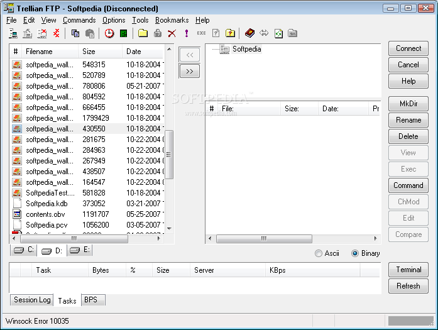Click the Softpedia site icon in tree
The width and height of the screenshot is (438, 330).
224,49
